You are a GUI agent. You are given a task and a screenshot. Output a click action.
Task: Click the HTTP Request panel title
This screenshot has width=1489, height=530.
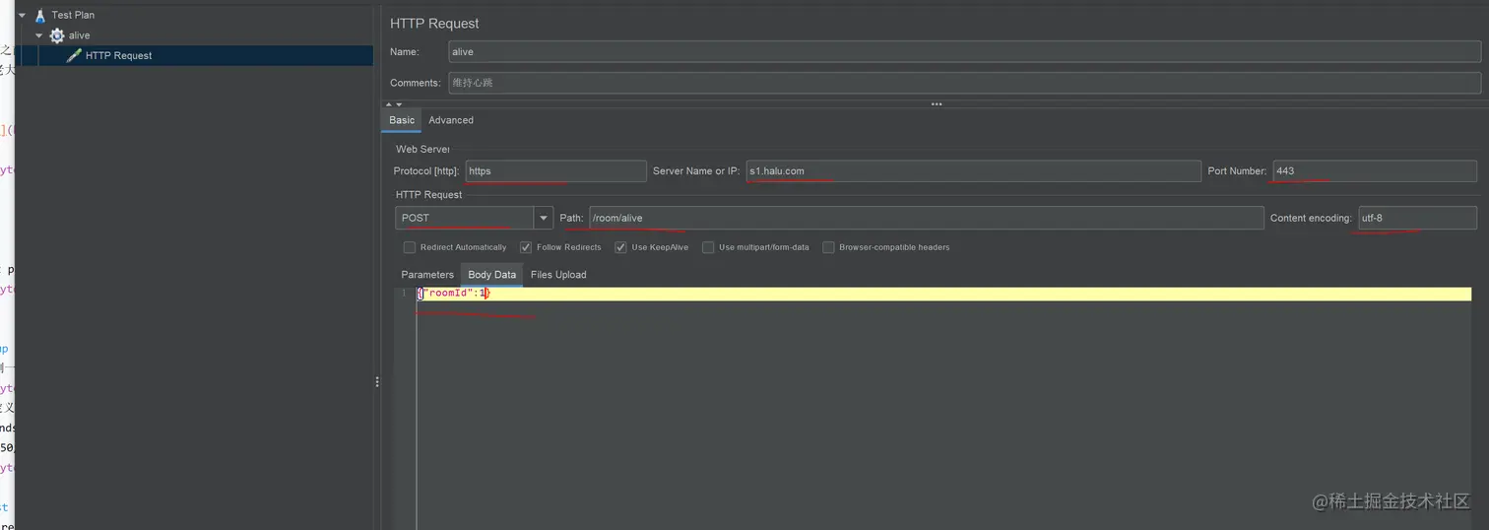[x=434, y=24]
